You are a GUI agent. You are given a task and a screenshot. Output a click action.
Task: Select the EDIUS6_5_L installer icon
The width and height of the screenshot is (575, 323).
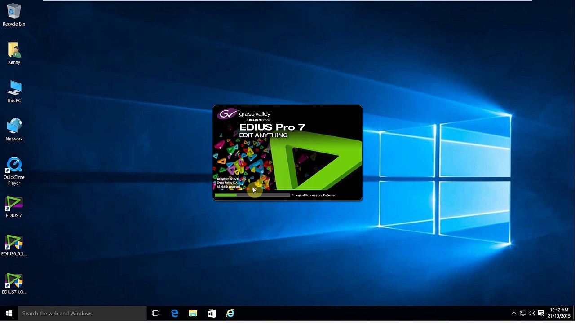(x=14, y=245)
